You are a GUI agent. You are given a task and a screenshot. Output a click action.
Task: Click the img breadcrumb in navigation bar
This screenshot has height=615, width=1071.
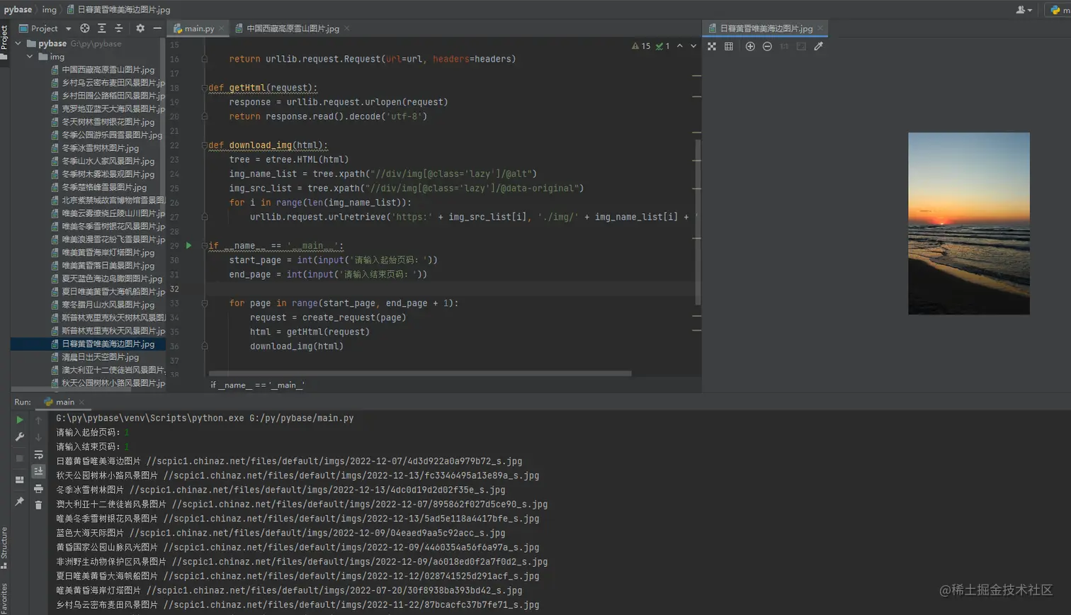49,9
